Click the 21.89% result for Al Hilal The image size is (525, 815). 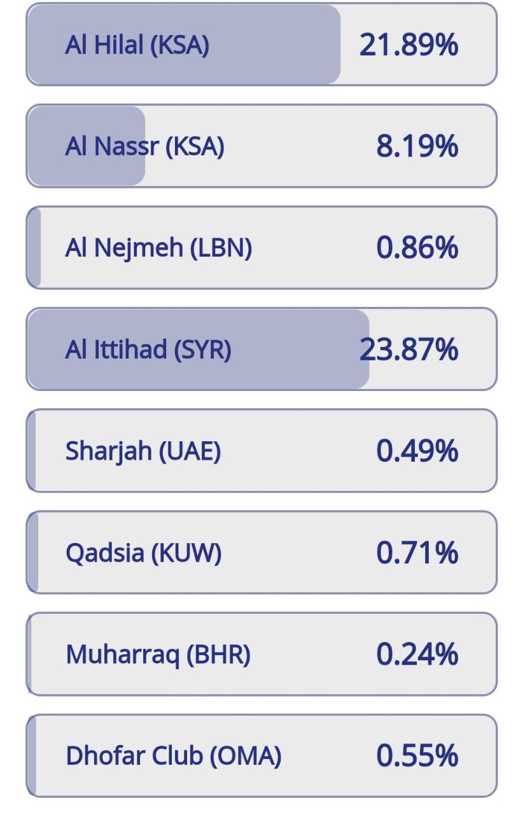[409, 45]
